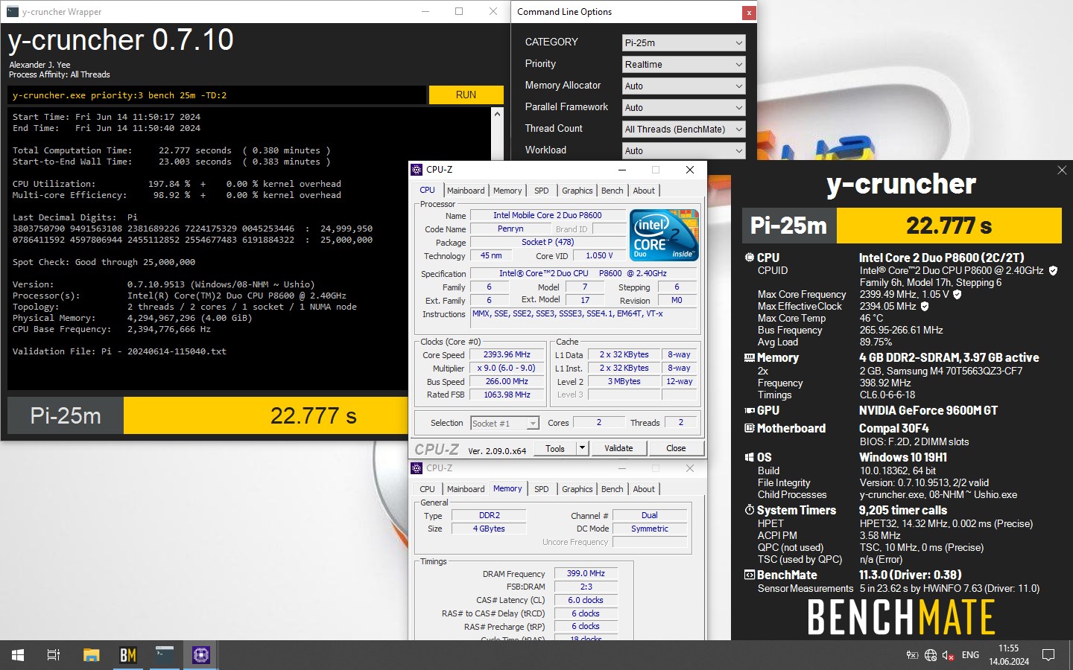The image size is (1073, 670).
Task: Open notification center icon
Action: [x=1048, y=655]
